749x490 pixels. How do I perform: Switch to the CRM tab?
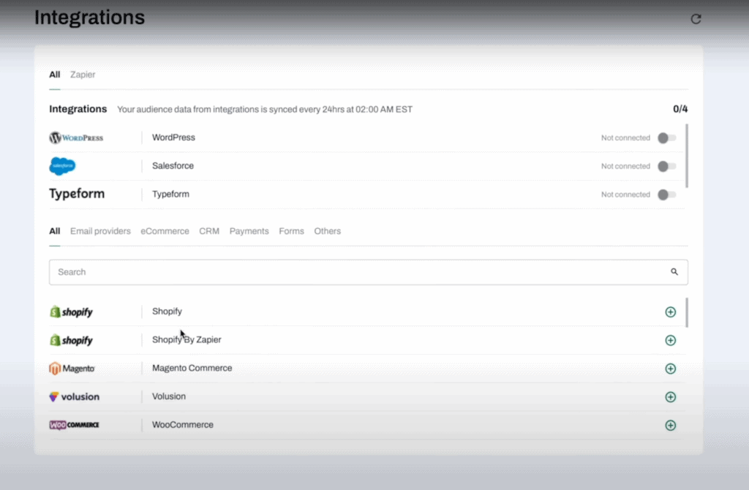(209, 231)
